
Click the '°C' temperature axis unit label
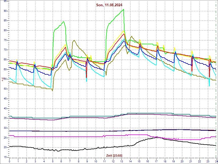[x=3, y=80]
